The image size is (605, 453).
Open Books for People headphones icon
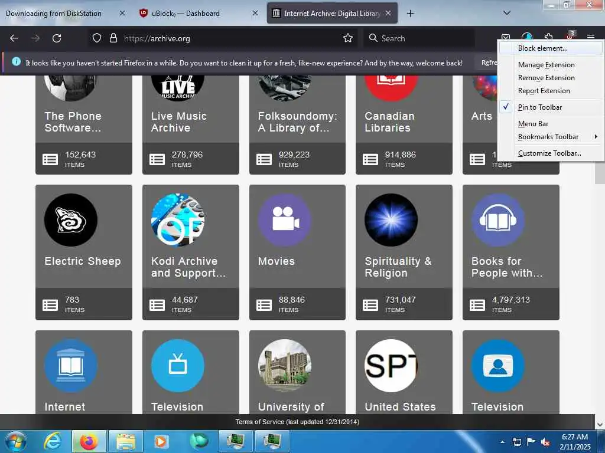pos(498,220)
